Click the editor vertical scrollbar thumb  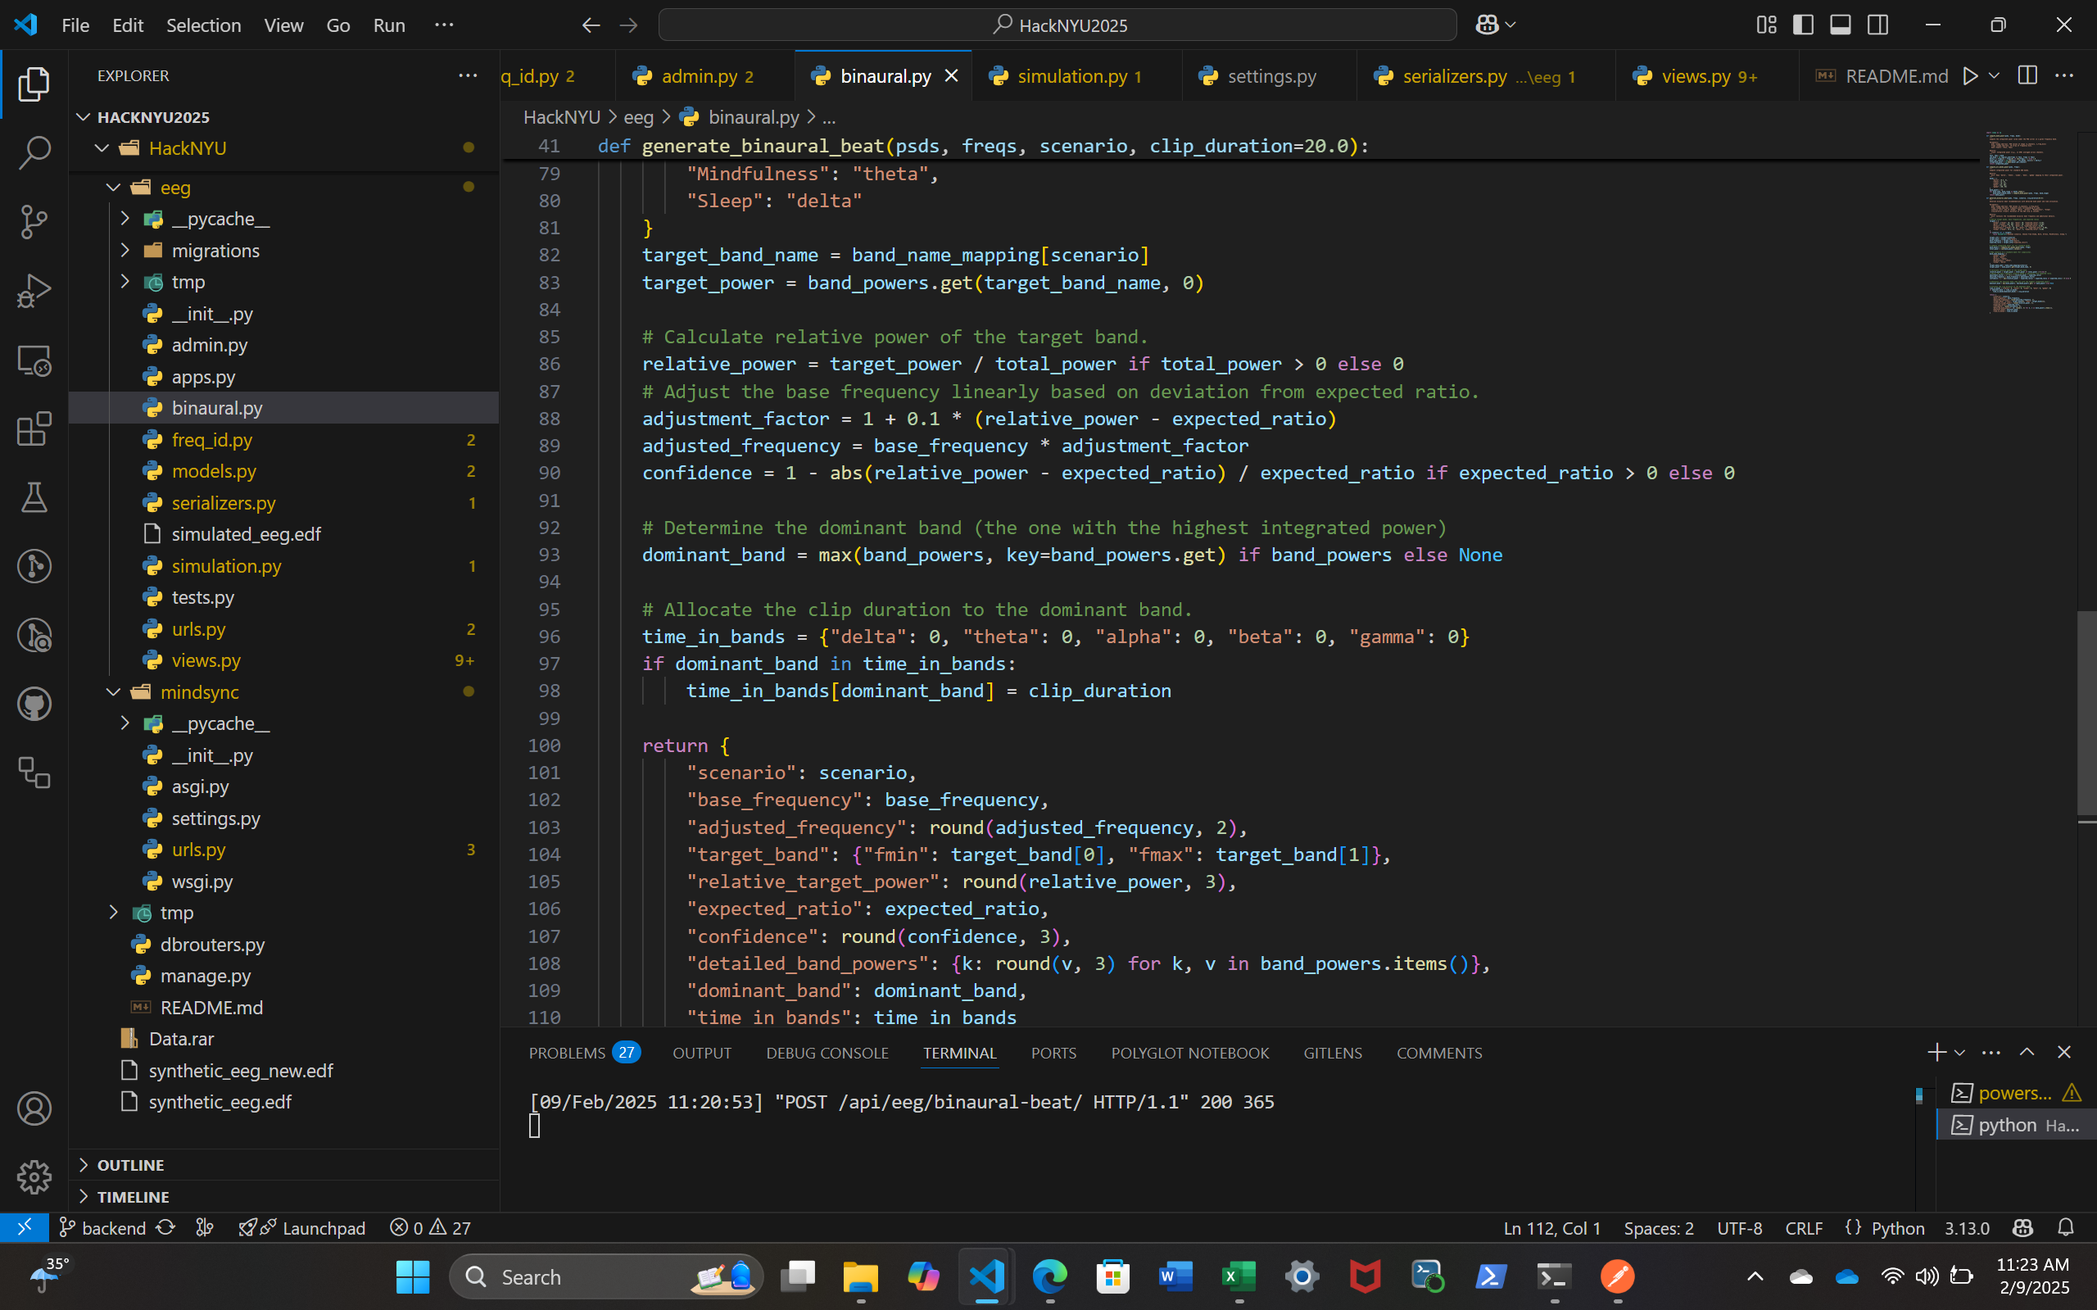pos(2086,712)
